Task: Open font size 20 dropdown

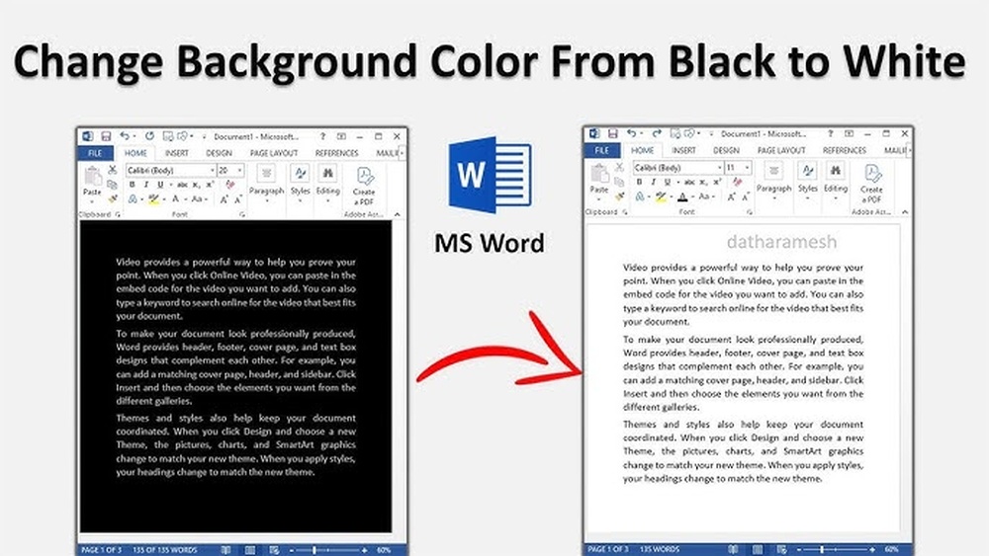Action: [239, 171]
